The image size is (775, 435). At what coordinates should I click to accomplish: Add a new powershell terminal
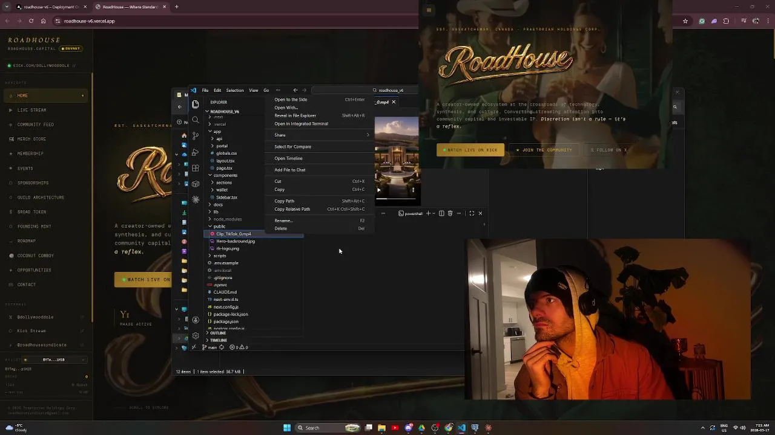pyautogui.click(x=428, y=213)
